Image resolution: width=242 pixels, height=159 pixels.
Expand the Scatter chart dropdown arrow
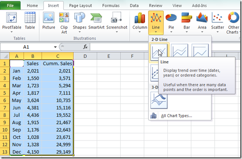click(217, 32)
